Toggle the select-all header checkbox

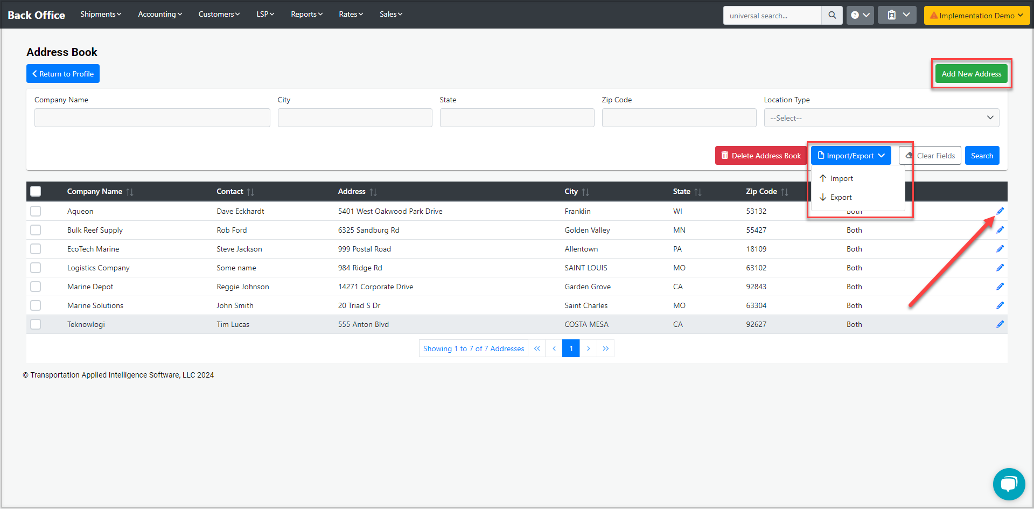[36, 191]
